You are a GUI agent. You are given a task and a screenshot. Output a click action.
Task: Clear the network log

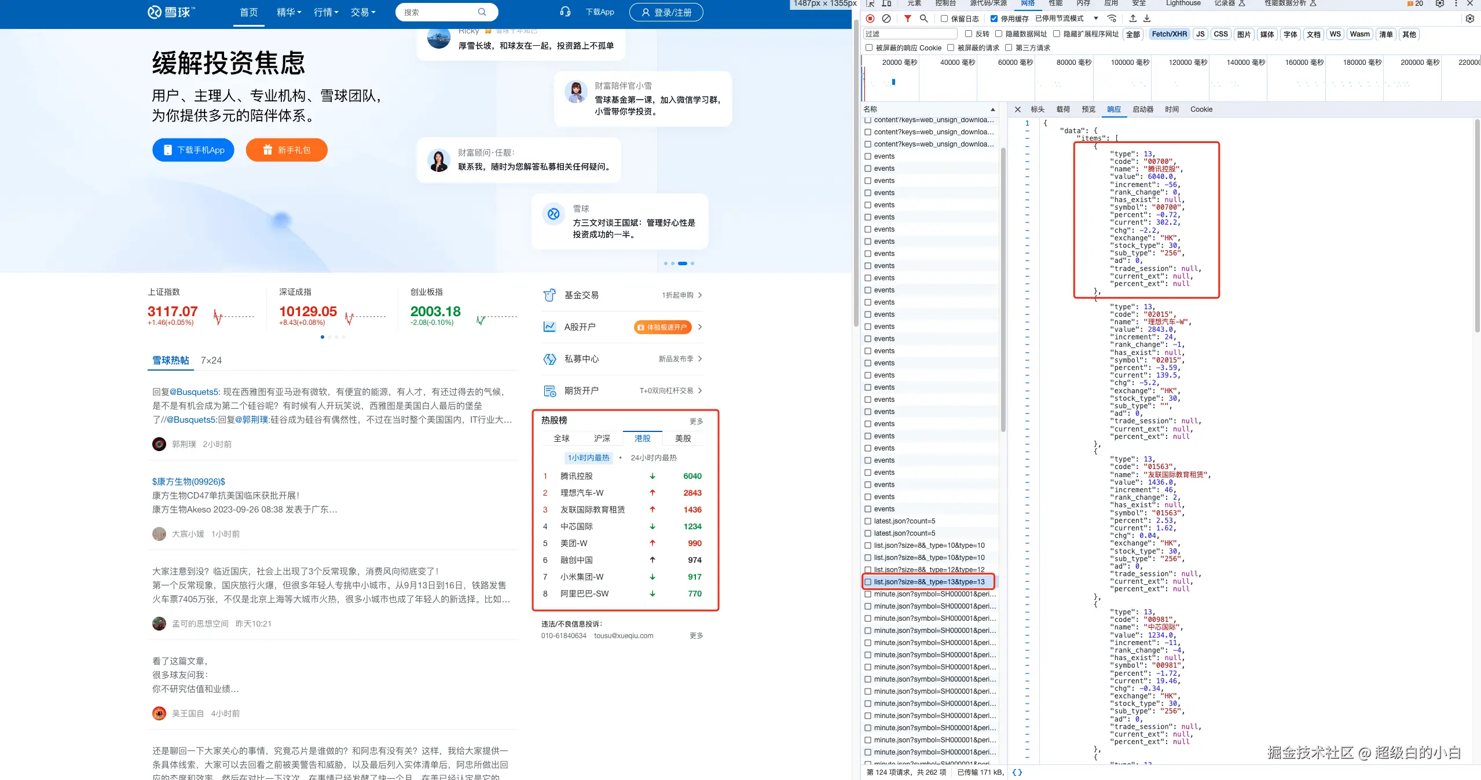click(886, 19)
